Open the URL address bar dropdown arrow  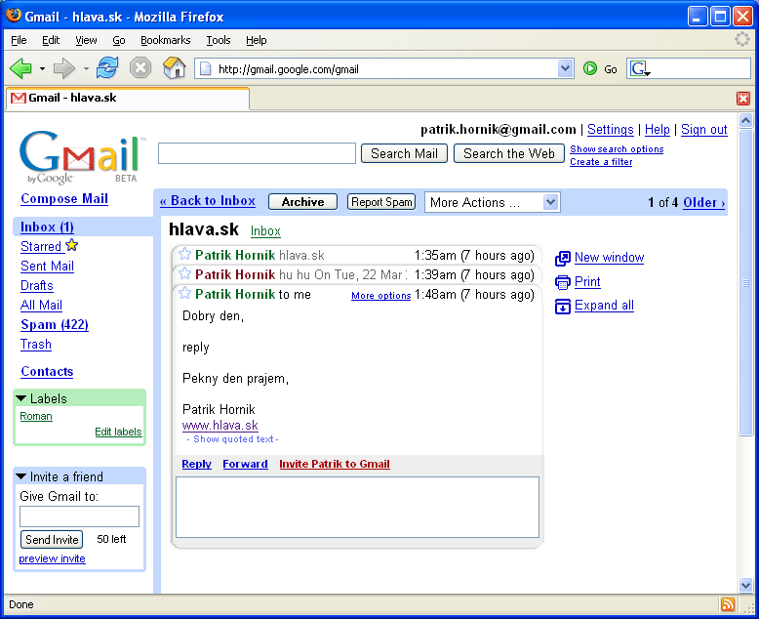tap(565, 68)
